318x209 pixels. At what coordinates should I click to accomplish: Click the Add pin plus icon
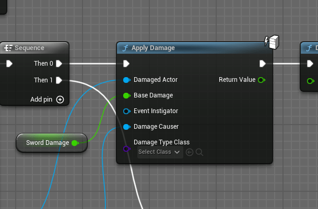pyautogui.click(x=60, y=100)
